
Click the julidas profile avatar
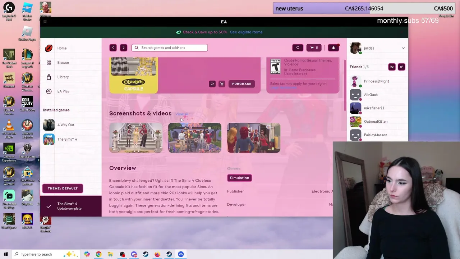click(x=355, y=48)
